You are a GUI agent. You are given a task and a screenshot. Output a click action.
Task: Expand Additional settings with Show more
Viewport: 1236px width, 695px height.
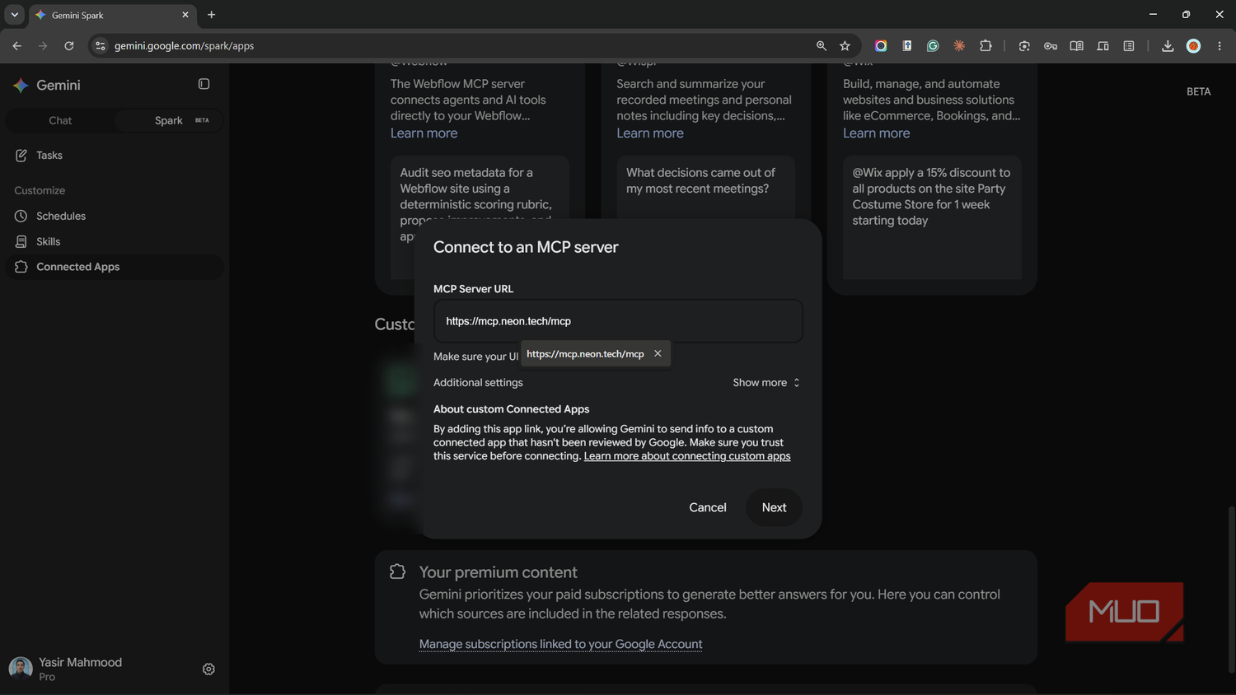pyautogui.click(x=766, y=382)
